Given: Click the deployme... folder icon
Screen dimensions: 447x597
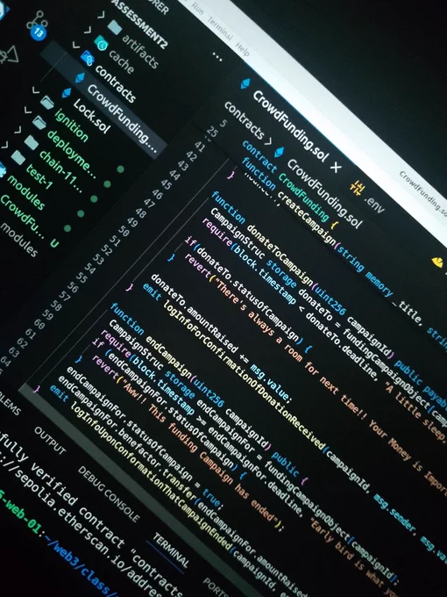Looking at the screenshot, I should (x=39, y=123).
